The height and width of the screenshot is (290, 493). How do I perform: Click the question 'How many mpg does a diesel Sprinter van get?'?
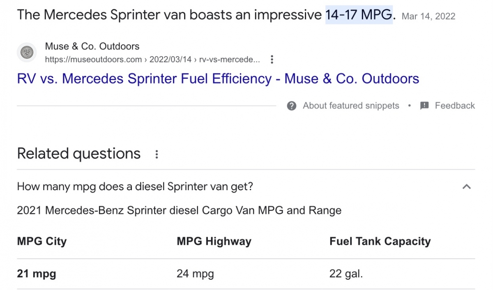pos(135,187)
